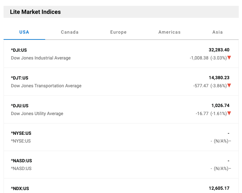Click the -1,008.38 change value
The width and height of the screenshot is (242, 193).
199,58
